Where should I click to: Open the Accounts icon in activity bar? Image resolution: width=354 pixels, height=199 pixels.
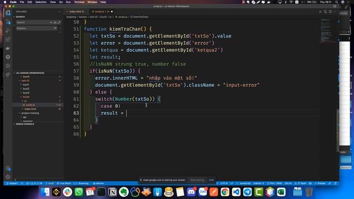coord(8,168)
